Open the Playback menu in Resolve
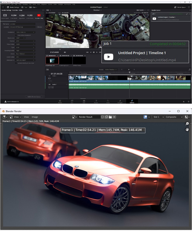The width and height of the screenshot is (192, 231). 44,4
